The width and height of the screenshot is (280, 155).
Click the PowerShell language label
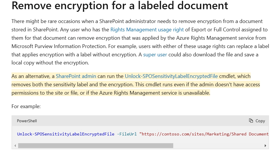[27, 121]
